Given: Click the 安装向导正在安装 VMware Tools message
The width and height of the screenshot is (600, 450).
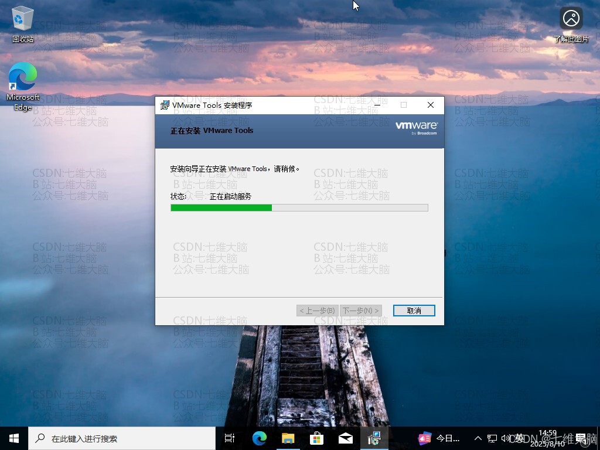Looking at the screenshot, I should [234, 169].
